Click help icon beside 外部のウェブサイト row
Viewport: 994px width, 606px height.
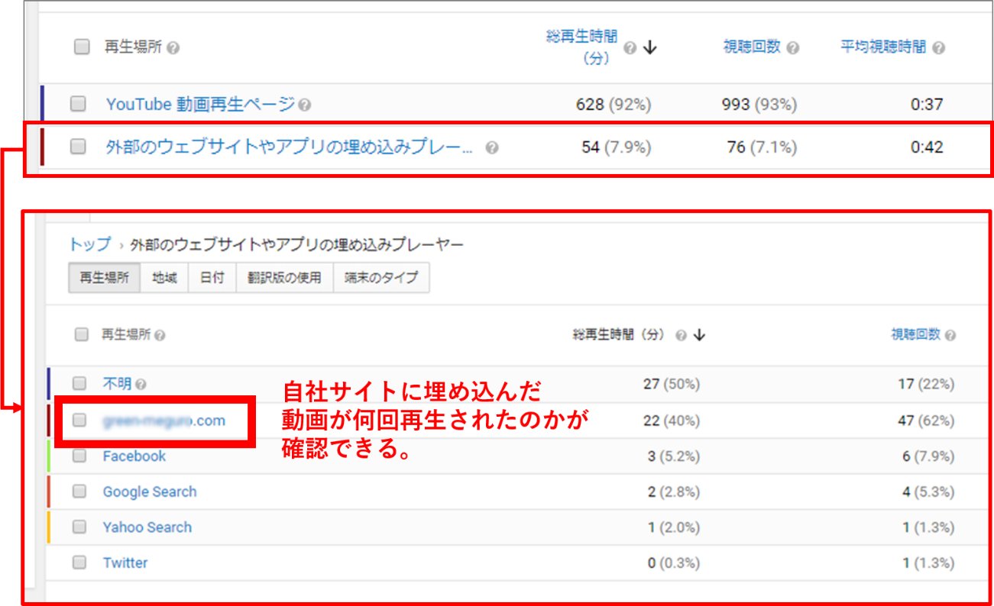(x=491, y=148)
